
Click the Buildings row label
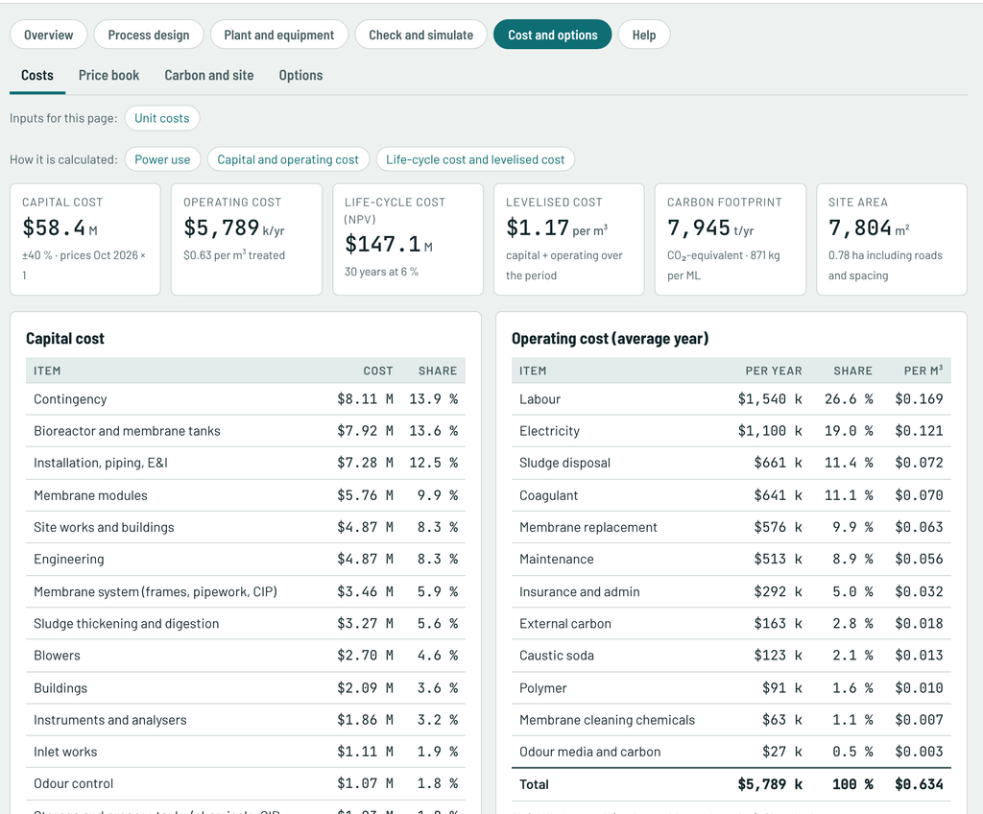(60, 688)
